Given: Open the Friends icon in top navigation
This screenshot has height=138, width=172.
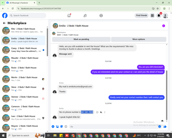Looking at the screenshot, I should pos(85,16).
